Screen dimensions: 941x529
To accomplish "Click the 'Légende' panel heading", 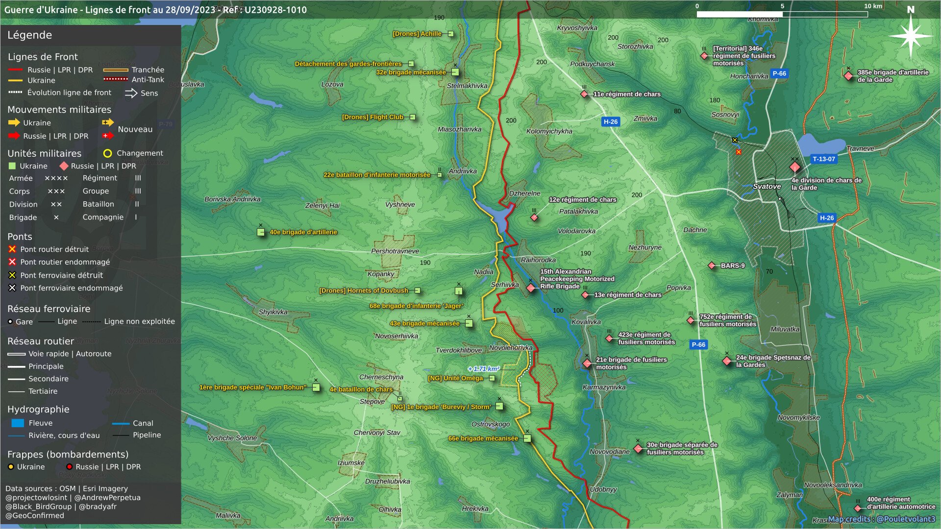I will click(29, 35).
